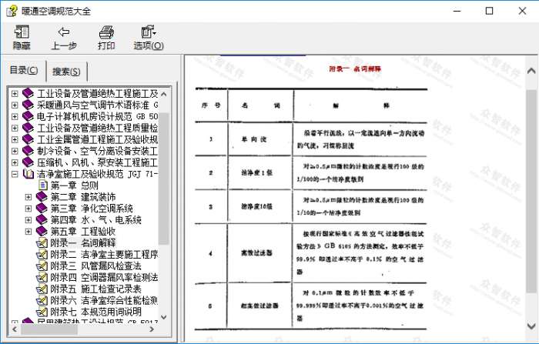Click the book icon for 第五章 工程验收

[42, 232]
